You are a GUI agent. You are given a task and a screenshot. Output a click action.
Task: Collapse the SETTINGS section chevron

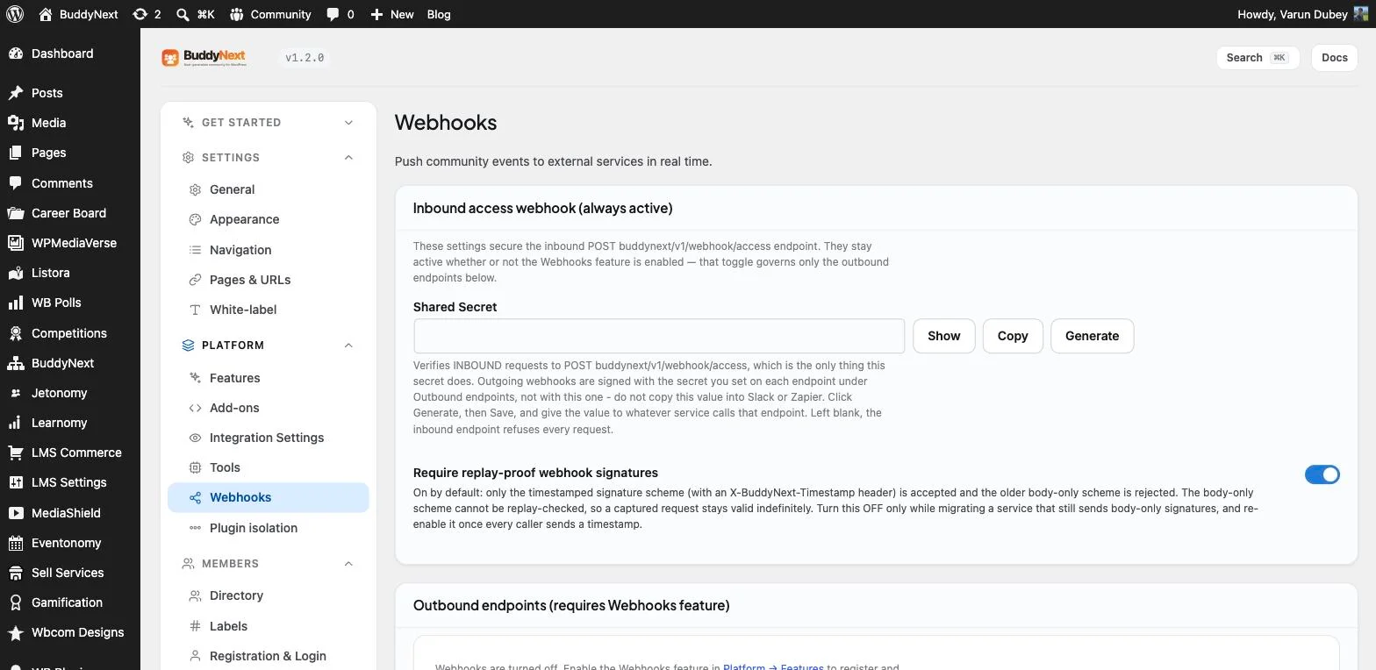[348, 158]
